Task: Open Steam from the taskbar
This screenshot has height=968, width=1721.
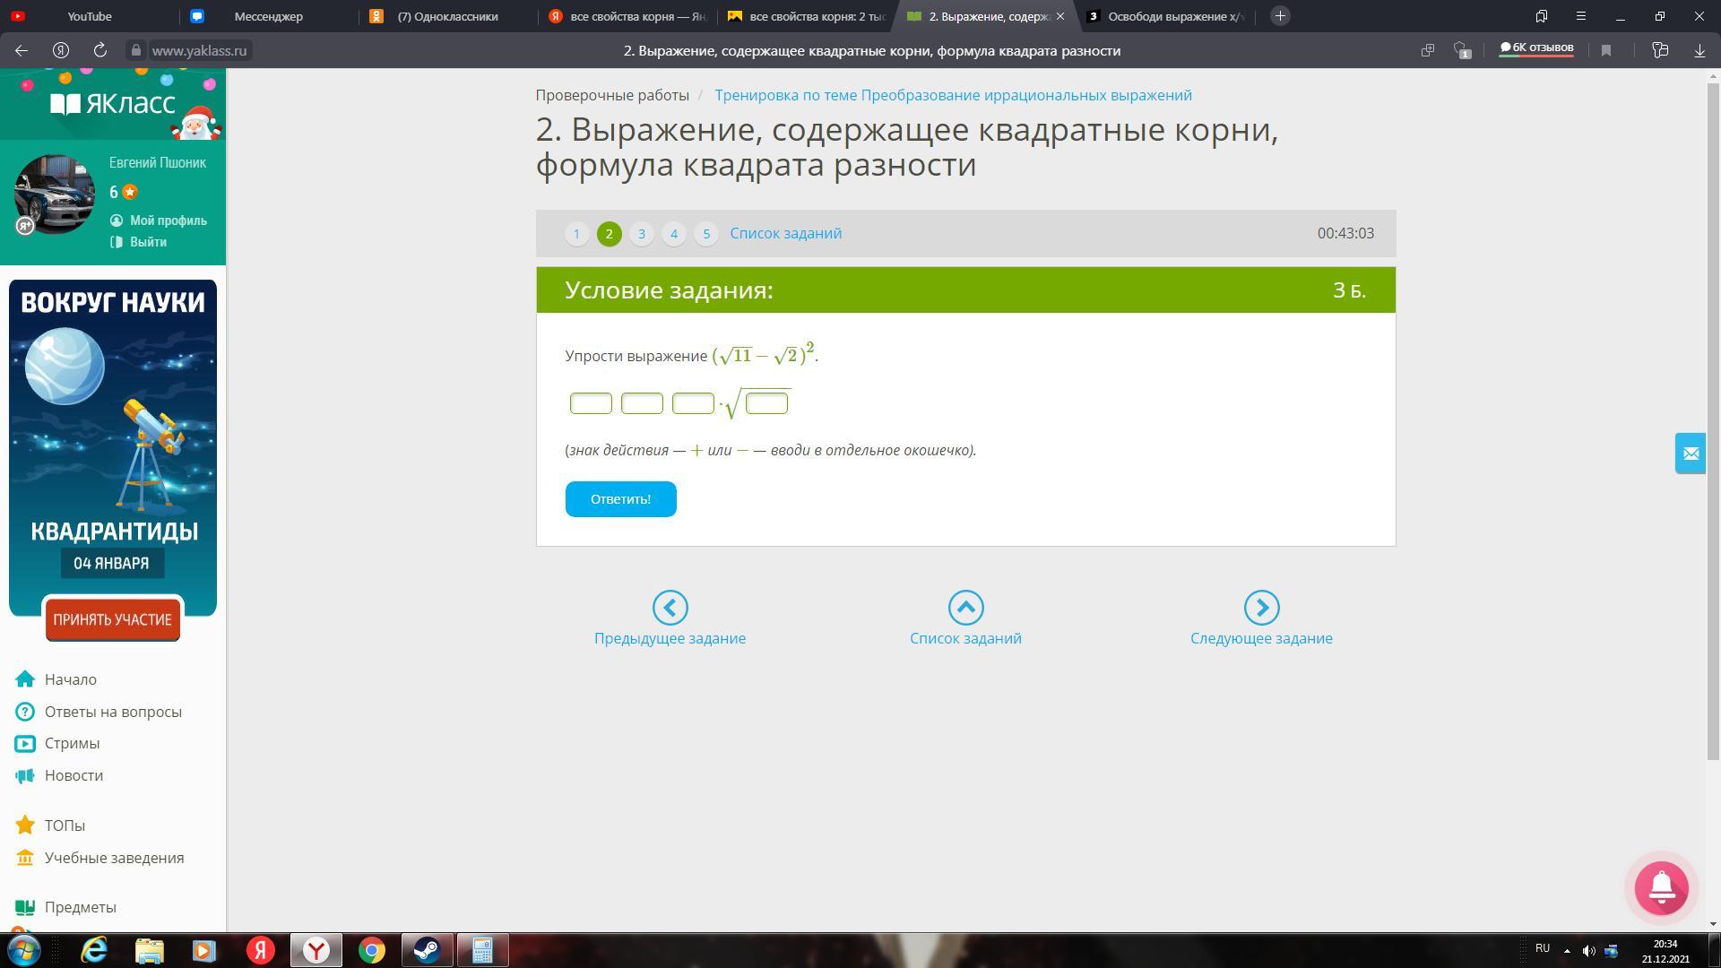Action: (x=427, y=950)
